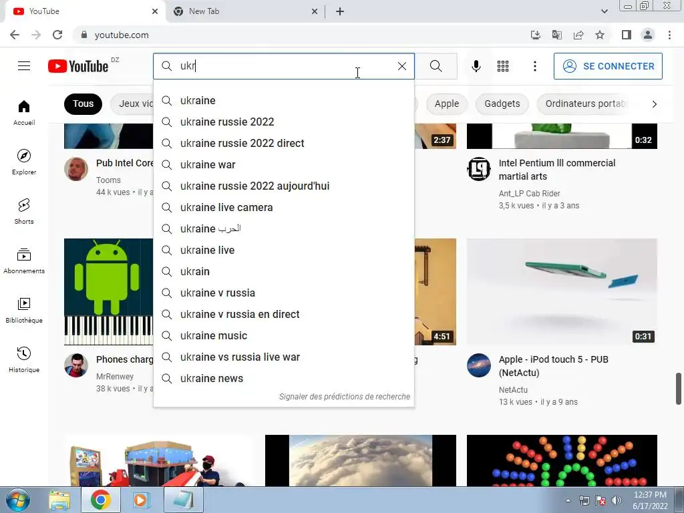Select the Tous filter chip
This screenshot has height=513, width=684.
83,104
